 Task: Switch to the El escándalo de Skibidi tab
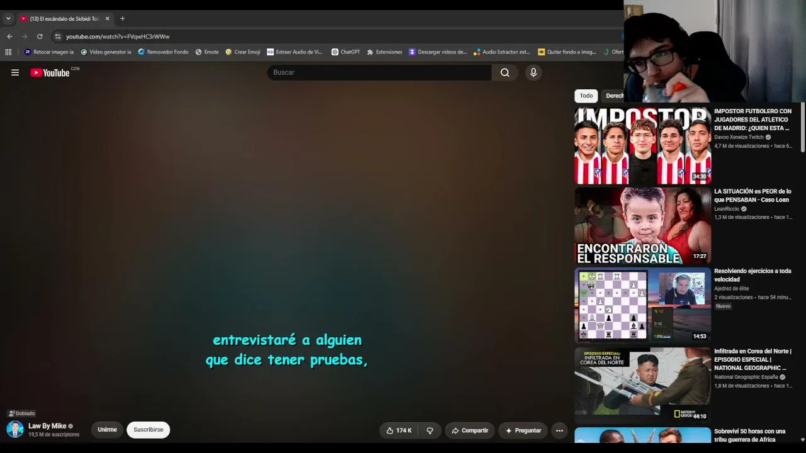point(65,19)
